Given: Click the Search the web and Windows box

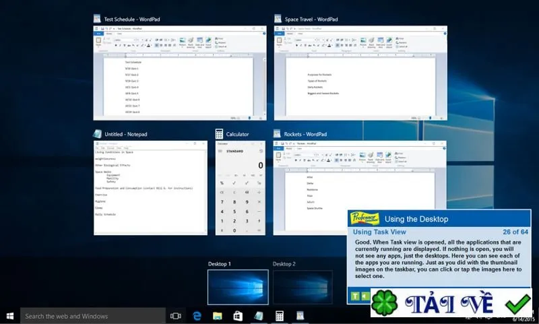Looking at the screenshot, I should [93, 316].
